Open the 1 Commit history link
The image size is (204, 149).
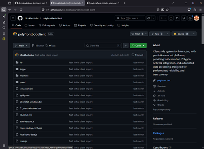click(137, 55)
